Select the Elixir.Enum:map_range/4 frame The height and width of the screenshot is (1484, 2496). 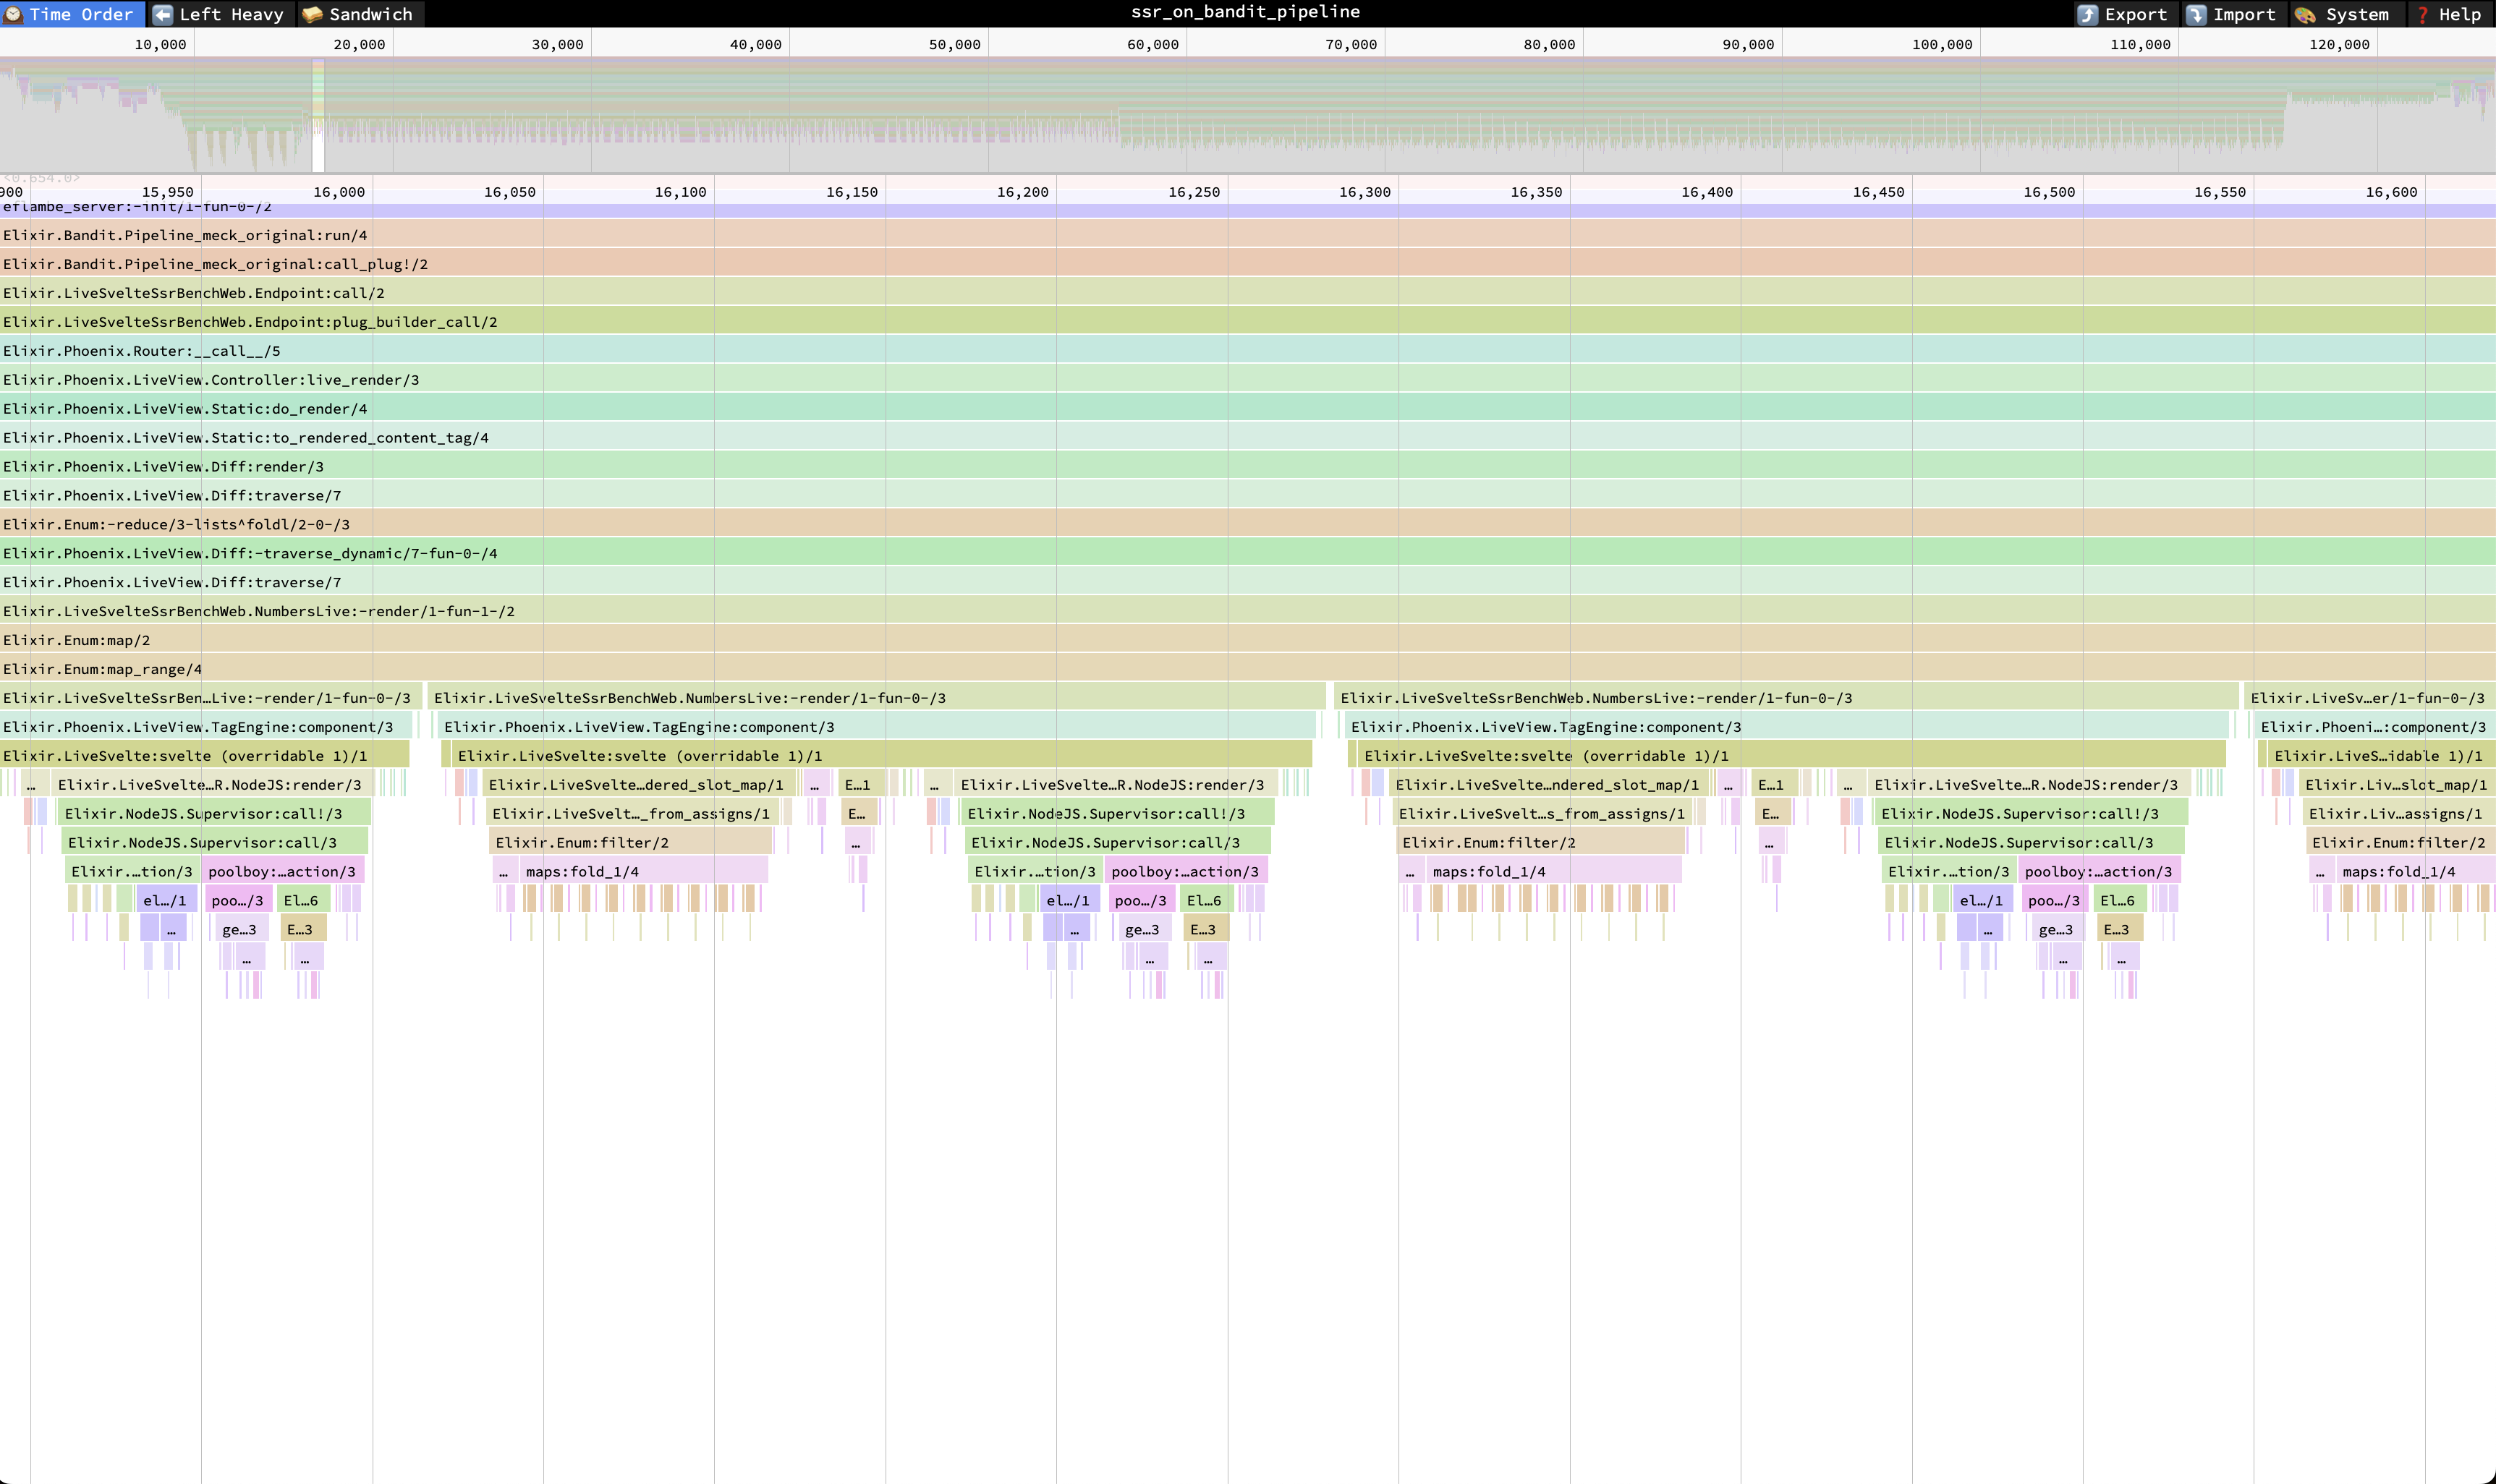click(x=1247, y=669)
